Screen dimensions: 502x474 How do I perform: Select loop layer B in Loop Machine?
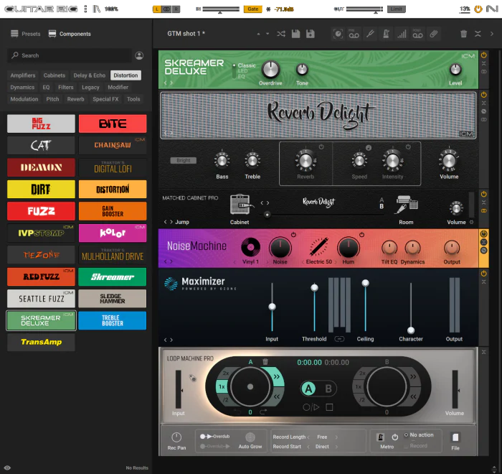[328, 389]
